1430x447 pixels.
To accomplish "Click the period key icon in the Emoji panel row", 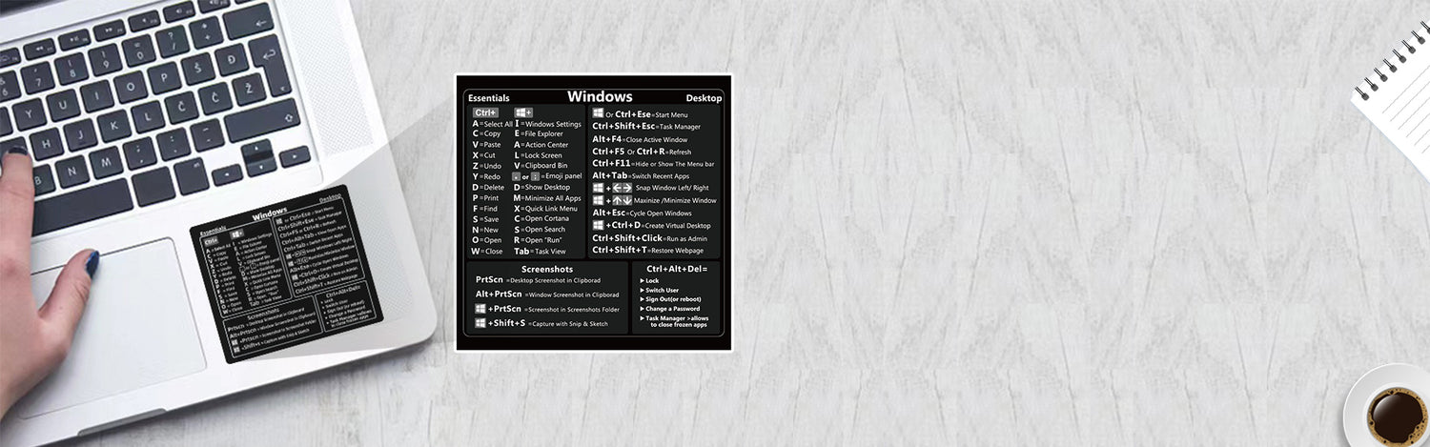I will click(516, 176).
